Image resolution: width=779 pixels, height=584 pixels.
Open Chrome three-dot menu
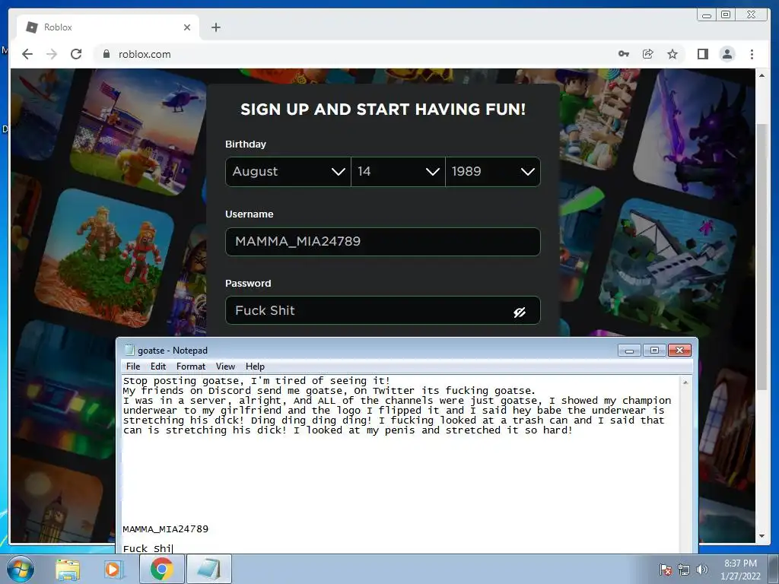pos(752,54)
